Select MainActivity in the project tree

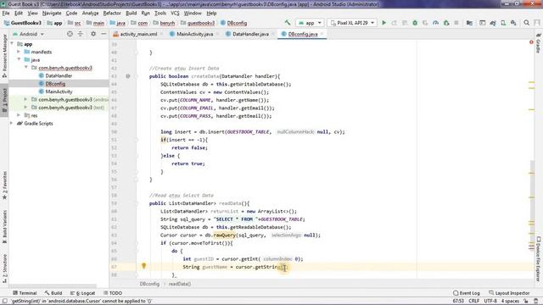(x=59, y=91)
